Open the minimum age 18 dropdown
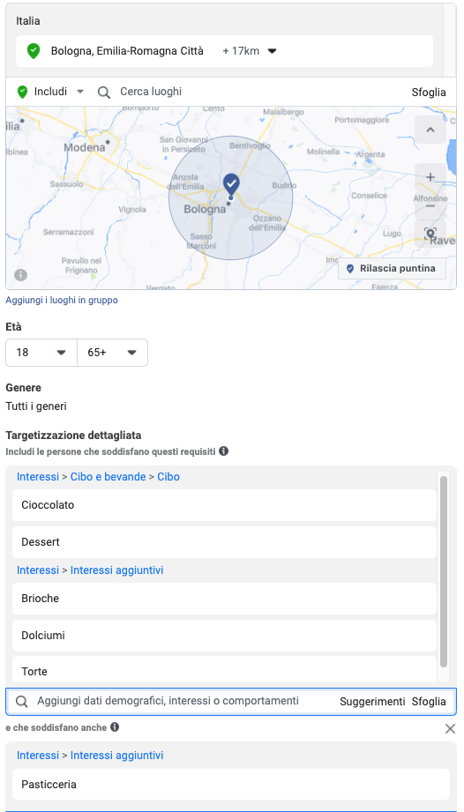This screenshot has width=464, height=812. click(41, 353)
